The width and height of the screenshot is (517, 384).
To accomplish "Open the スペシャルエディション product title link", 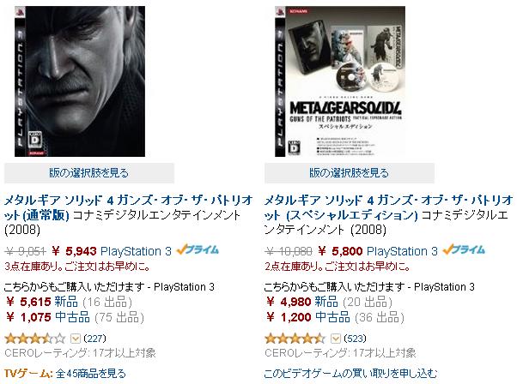I will [x=388, y=207].
